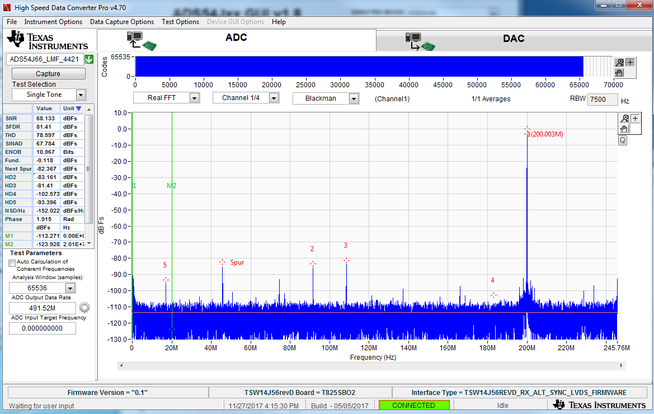Open the Instrument Options menu
The height and width of the screenshot is (414, 654).
pos(53,22)
